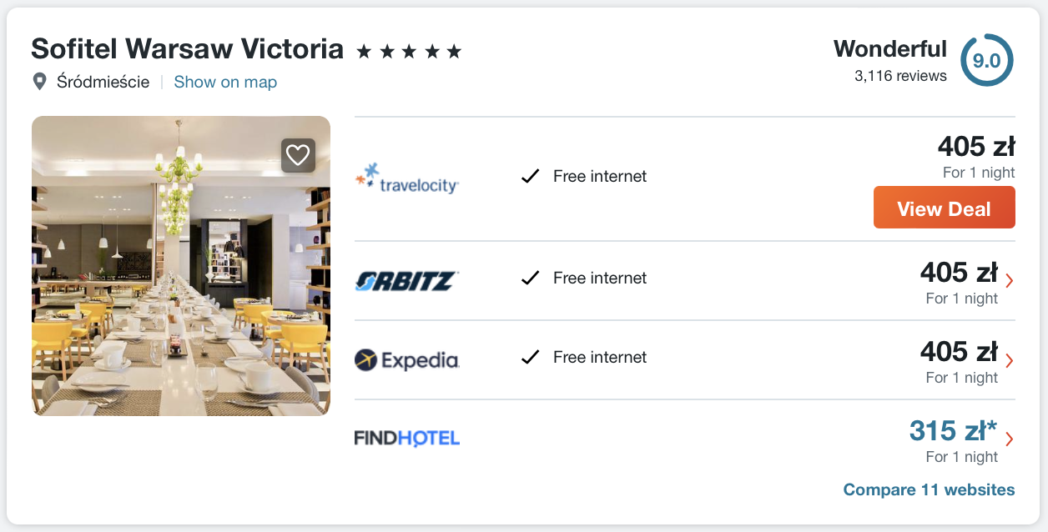Select the FindHotel 315 zł price
The width and height of the screenshot is (1048, 532).
953,431
